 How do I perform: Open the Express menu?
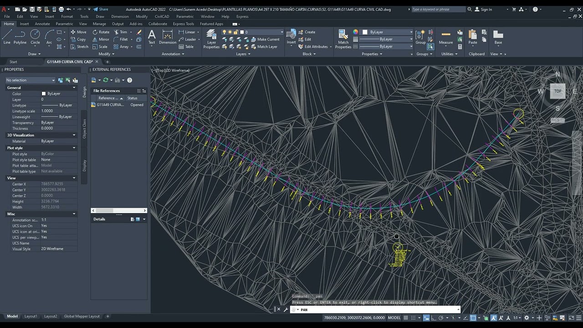[242, 16]
